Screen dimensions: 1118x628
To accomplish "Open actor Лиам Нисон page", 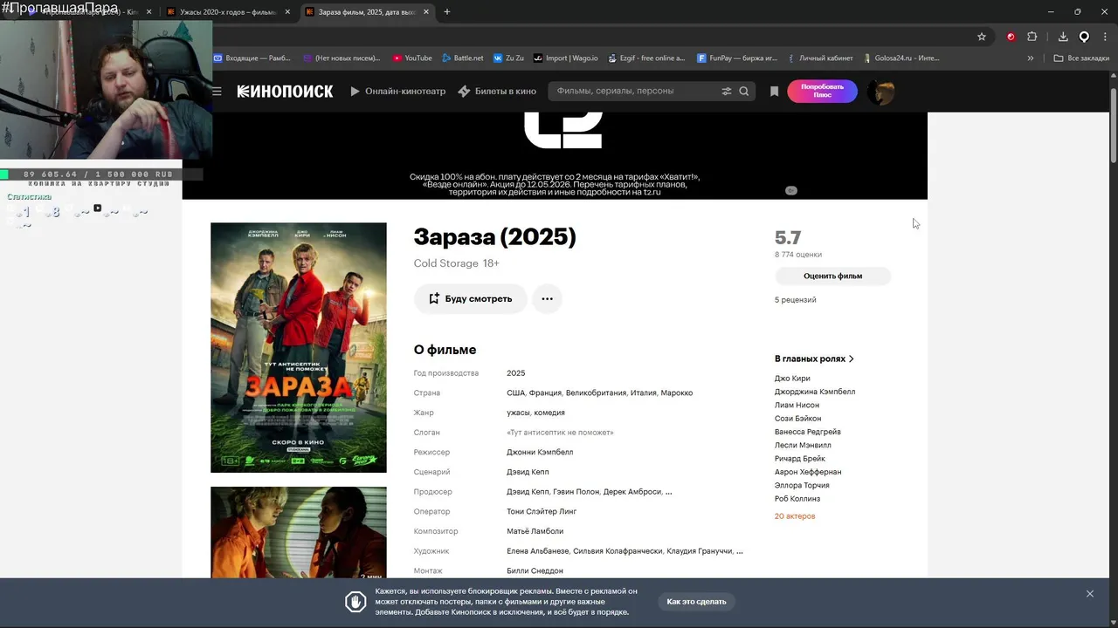I will pyautogui.click(x=797, y=405).
